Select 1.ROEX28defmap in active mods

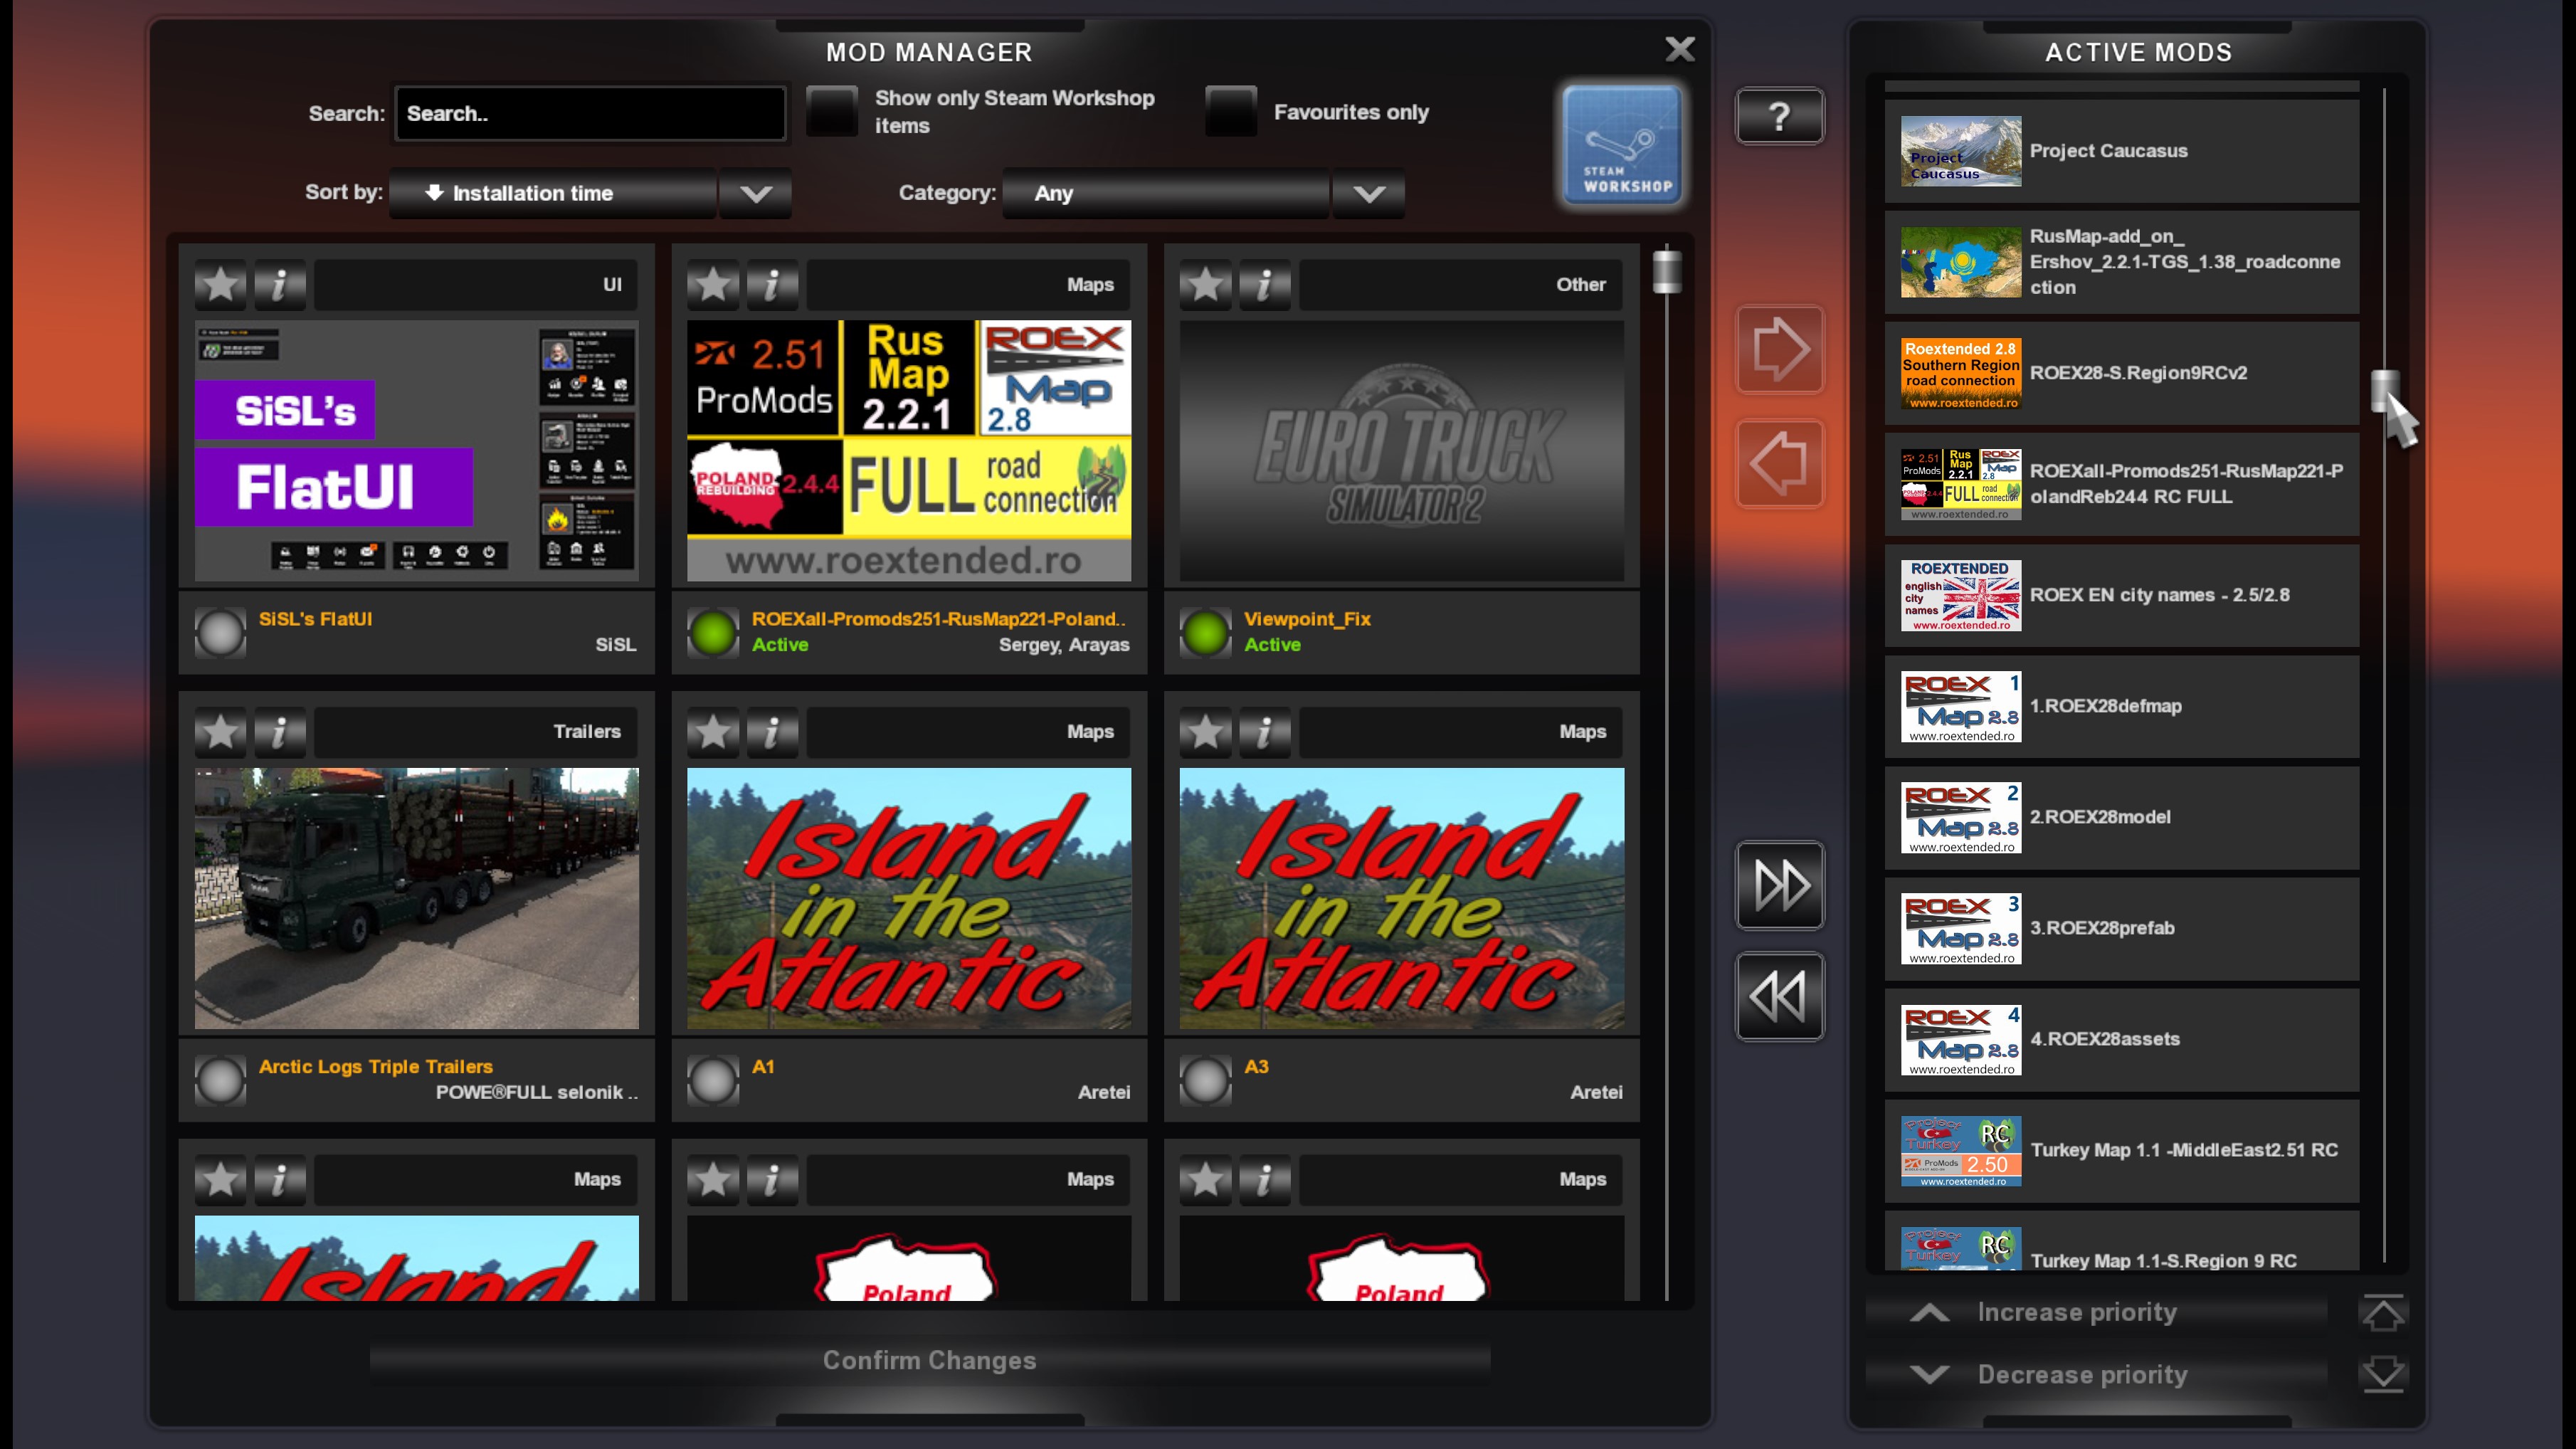click(2121, 706)
